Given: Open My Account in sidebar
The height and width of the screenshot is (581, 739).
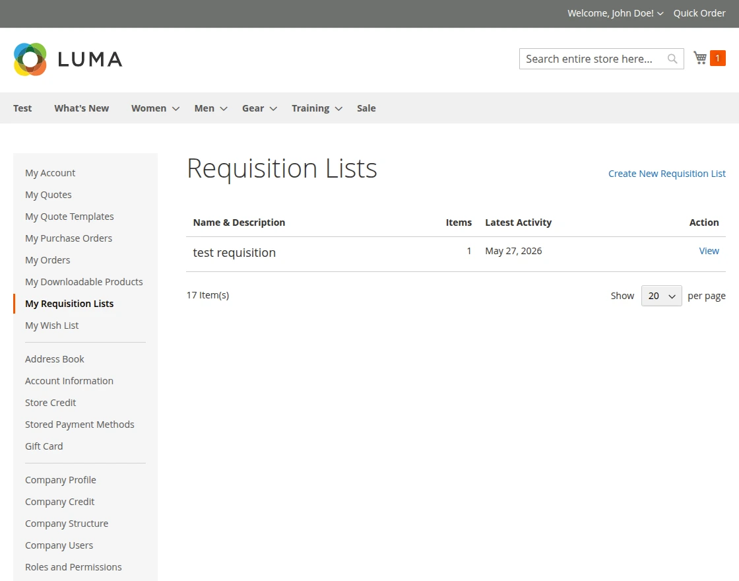Looking at the screenshot, I should 50,173.
